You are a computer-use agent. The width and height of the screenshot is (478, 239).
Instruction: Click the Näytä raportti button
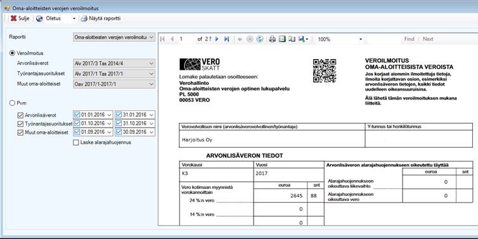[101, 18]
